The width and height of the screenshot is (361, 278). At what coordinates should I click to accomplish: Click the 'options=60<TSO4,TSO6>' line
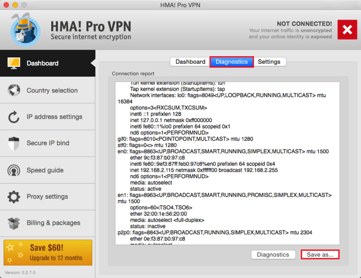point(161,208)
